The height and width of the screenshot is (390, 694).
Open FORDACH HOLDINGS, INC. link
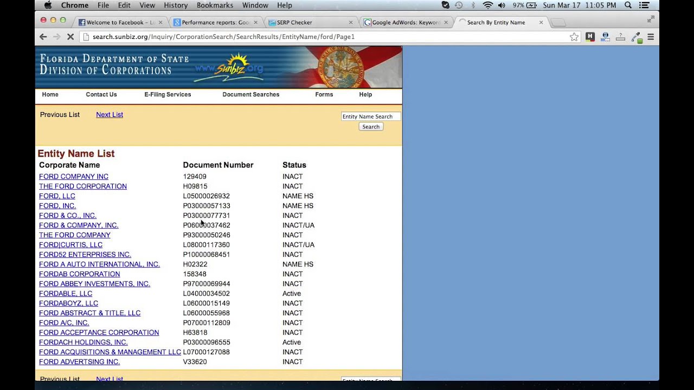(83, 342)
